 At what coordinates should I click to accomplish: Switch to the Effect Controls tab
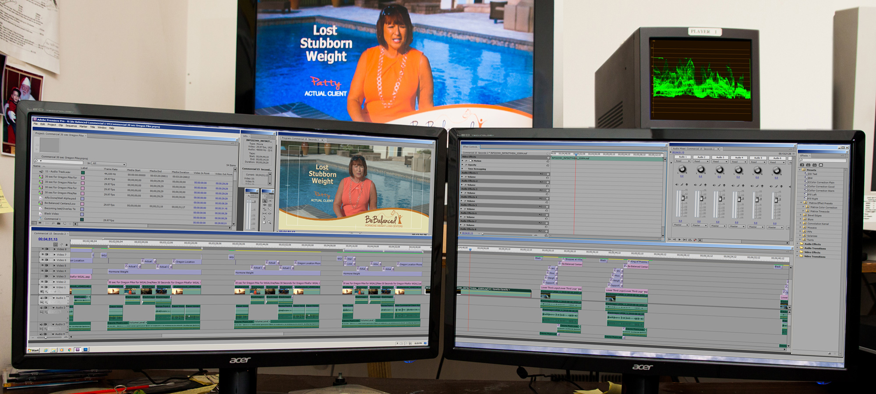click(x=470, y=147)
